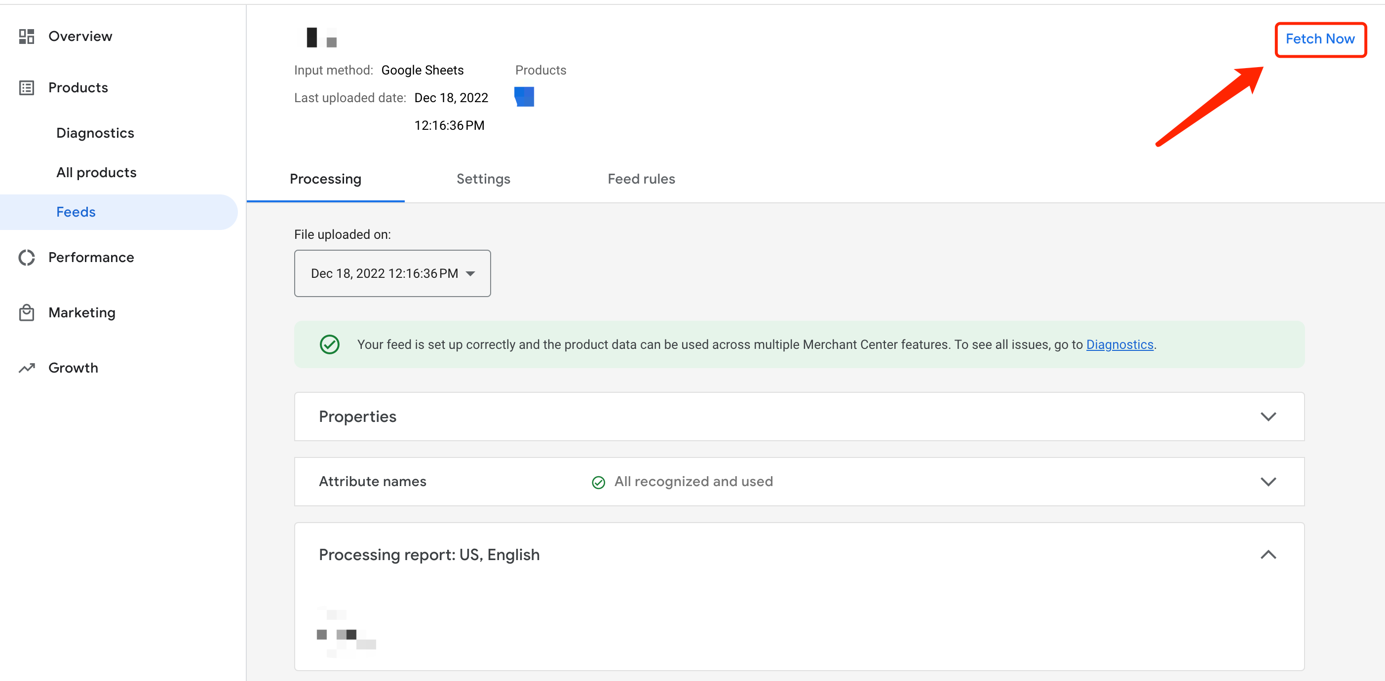Follow the Diagnostics link in banner
This screenshot has width=1385, height=681.
tap(1119, 344)
